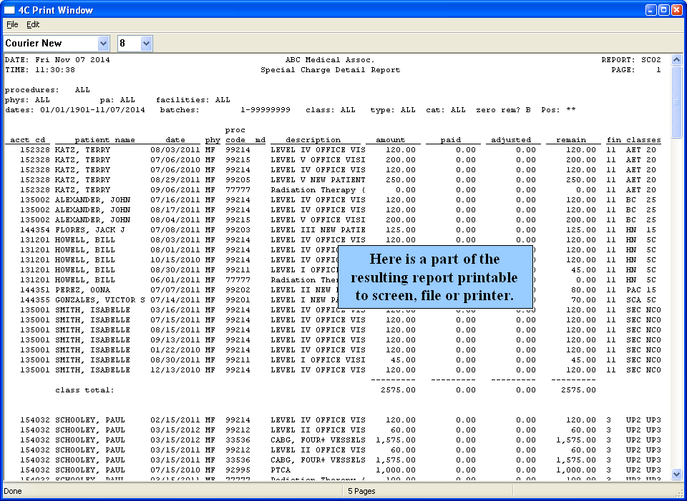Click the 'description' column header
The width and height of the screenshot is (687, 501).
point(313,140)
